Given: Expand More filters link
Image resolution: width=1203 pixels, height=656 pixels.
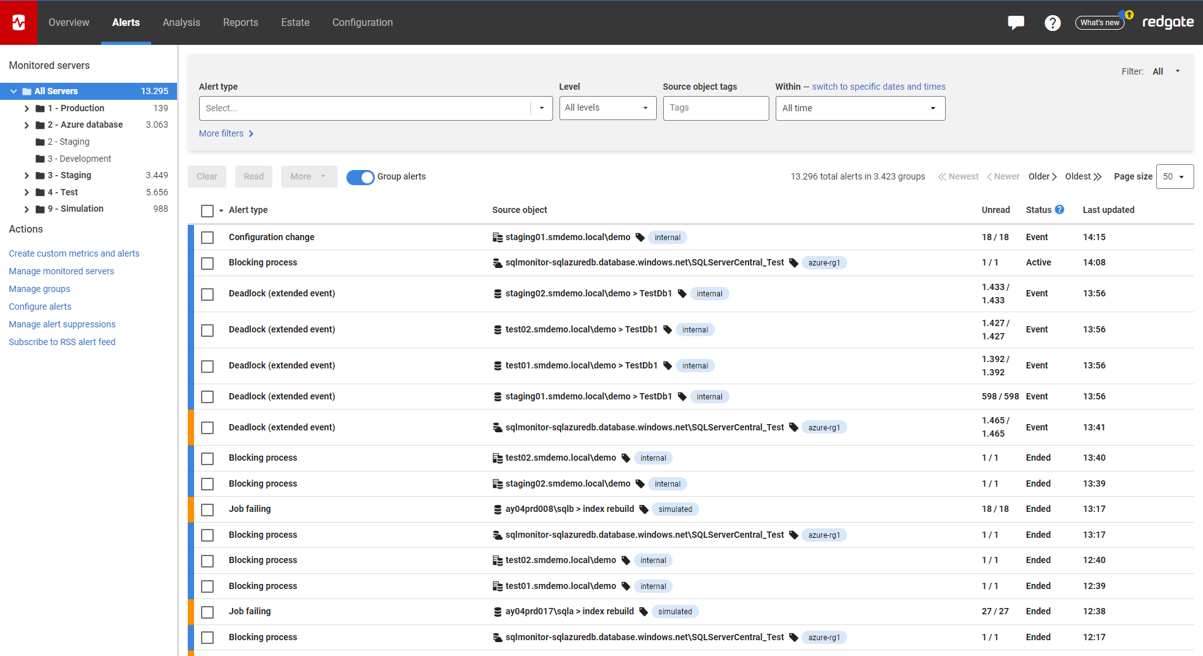Looking at the screenshot, I should 226,133.
